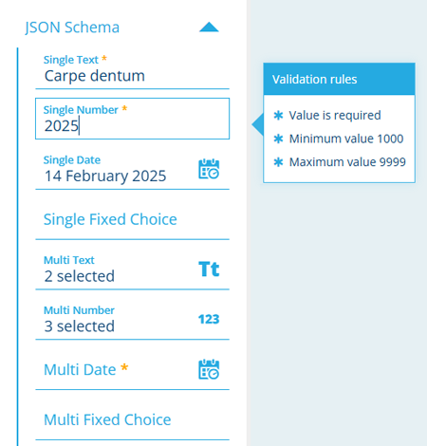Open Multi Text field showing 2 selected
Screen dimensions: 427x446
point(132,269)
